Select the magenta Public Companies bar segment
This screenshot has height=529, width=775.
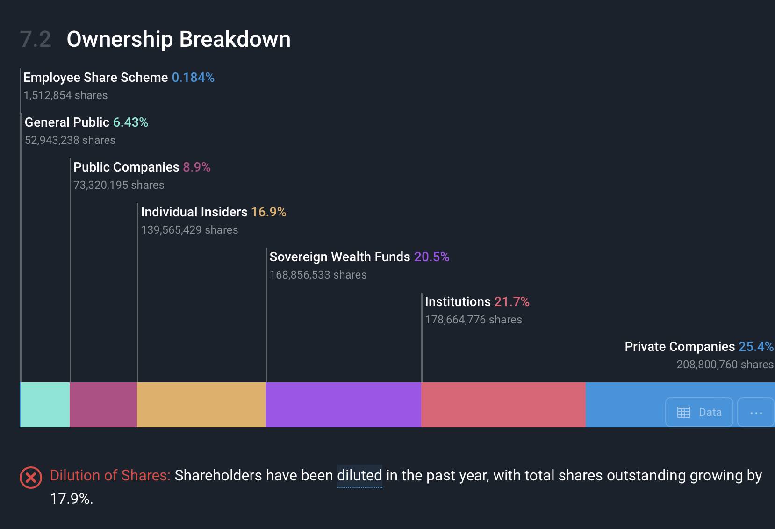[103, 405]
